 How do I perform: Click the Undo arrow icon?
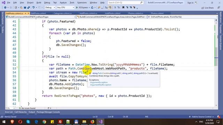point(33,8)
